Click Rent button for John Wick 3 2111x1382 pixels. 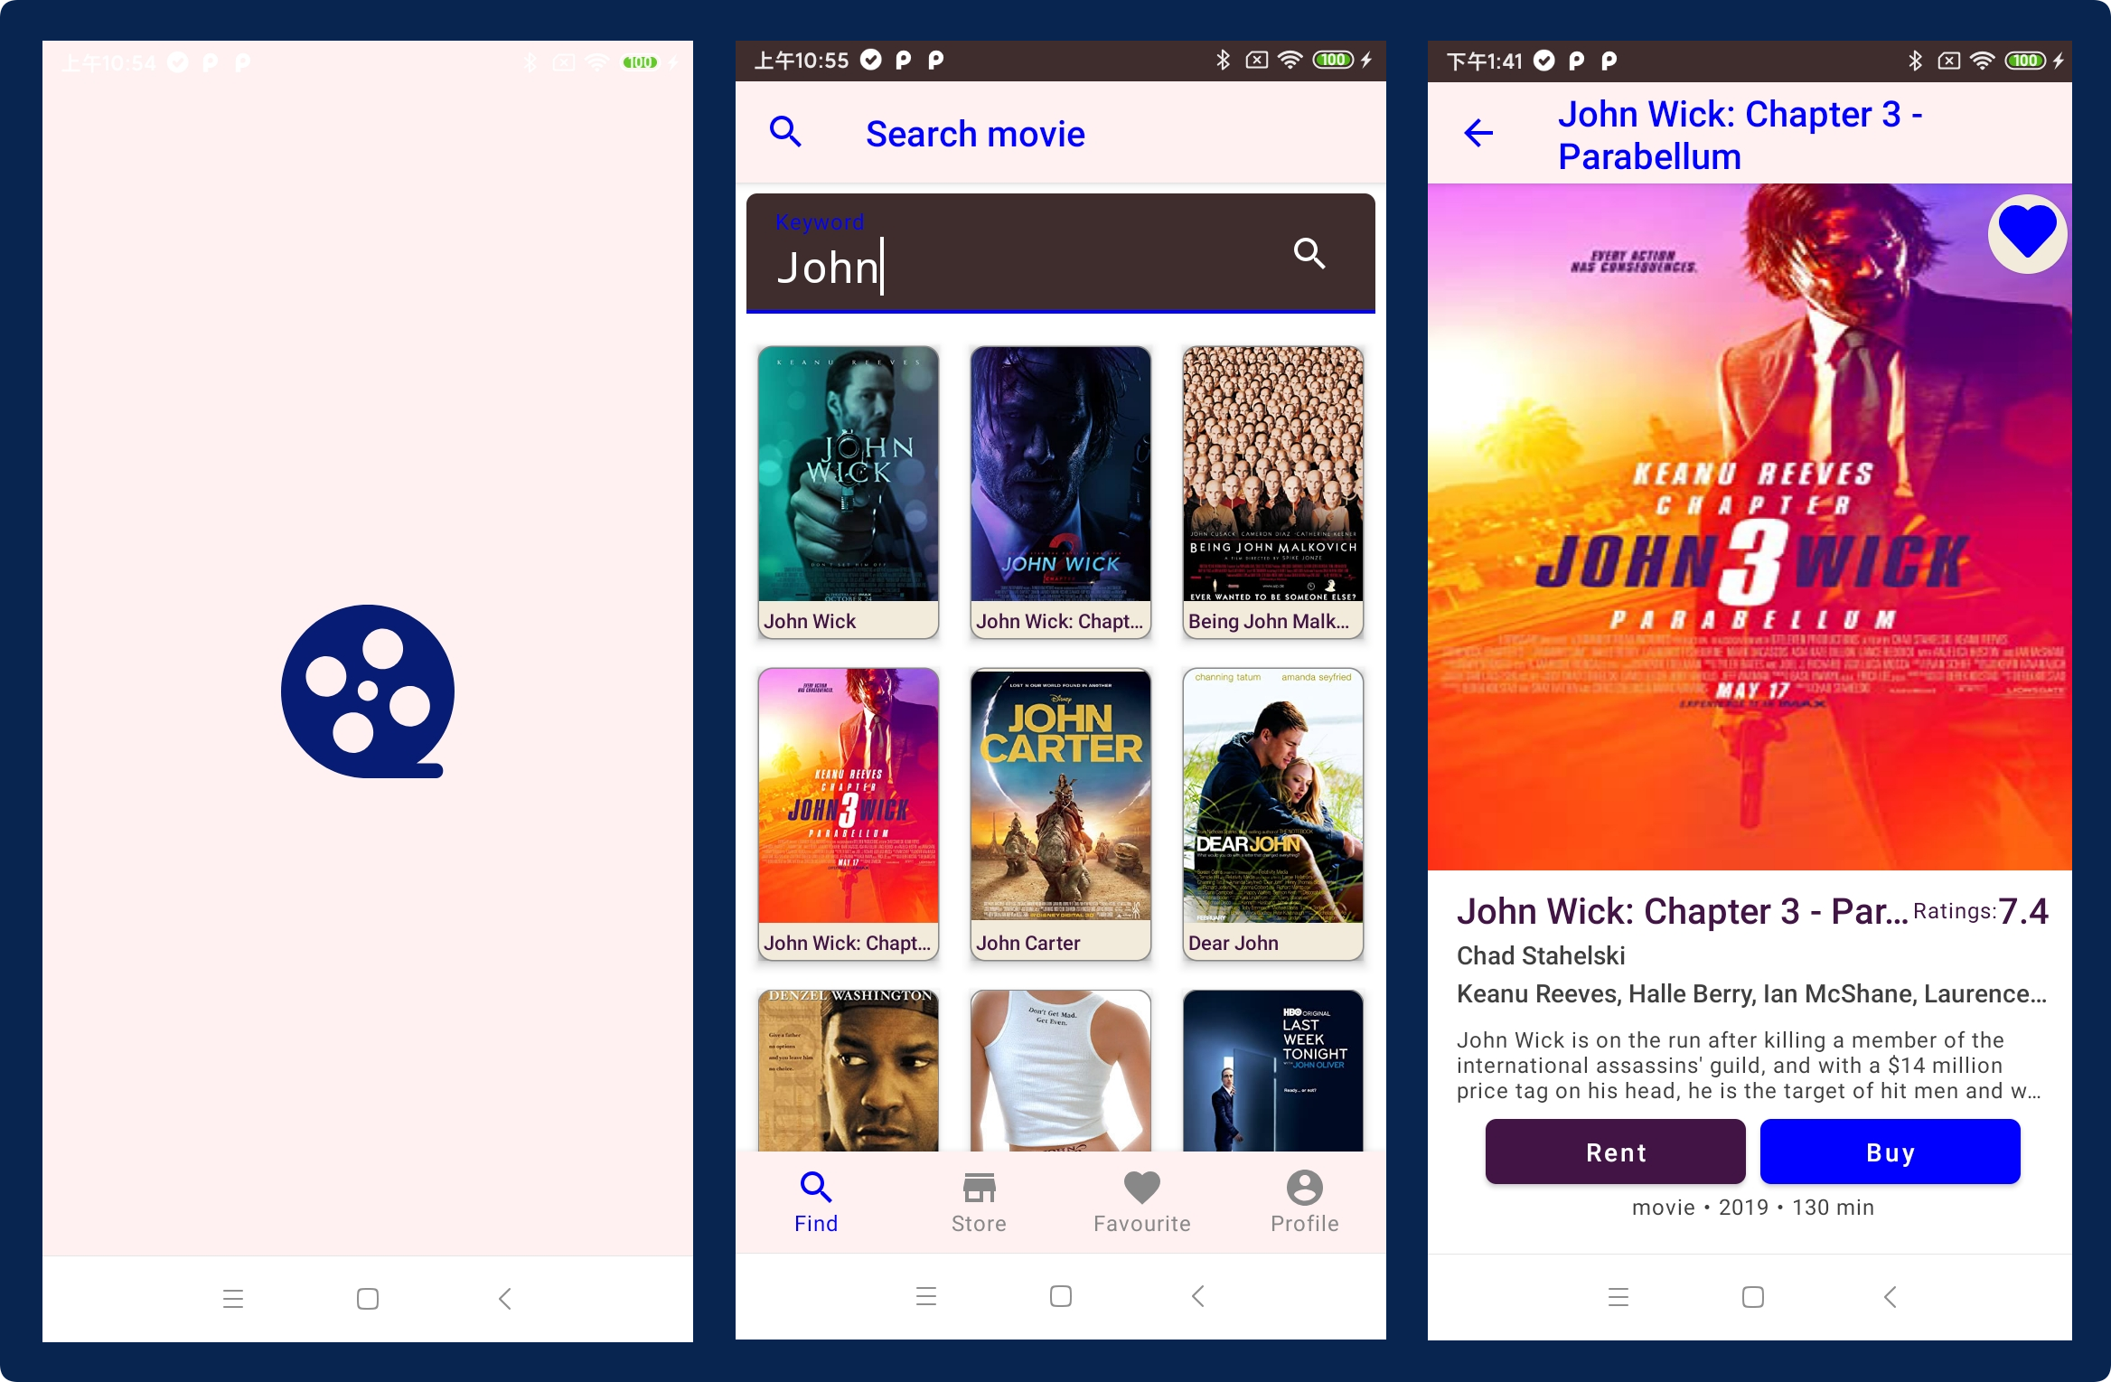pos(1616,1151)
